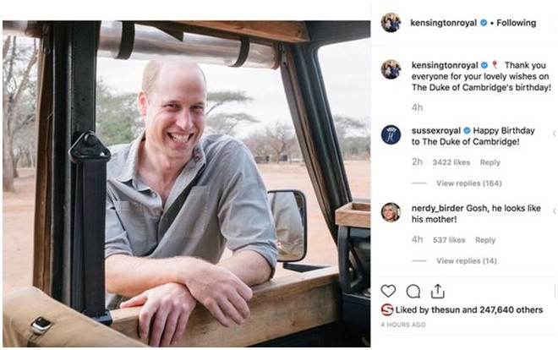The height and width of the screenshot is (350, 558).
Task: Click the comment speech bubble icon
Action: pyautogui.click(x=413, y=291)
